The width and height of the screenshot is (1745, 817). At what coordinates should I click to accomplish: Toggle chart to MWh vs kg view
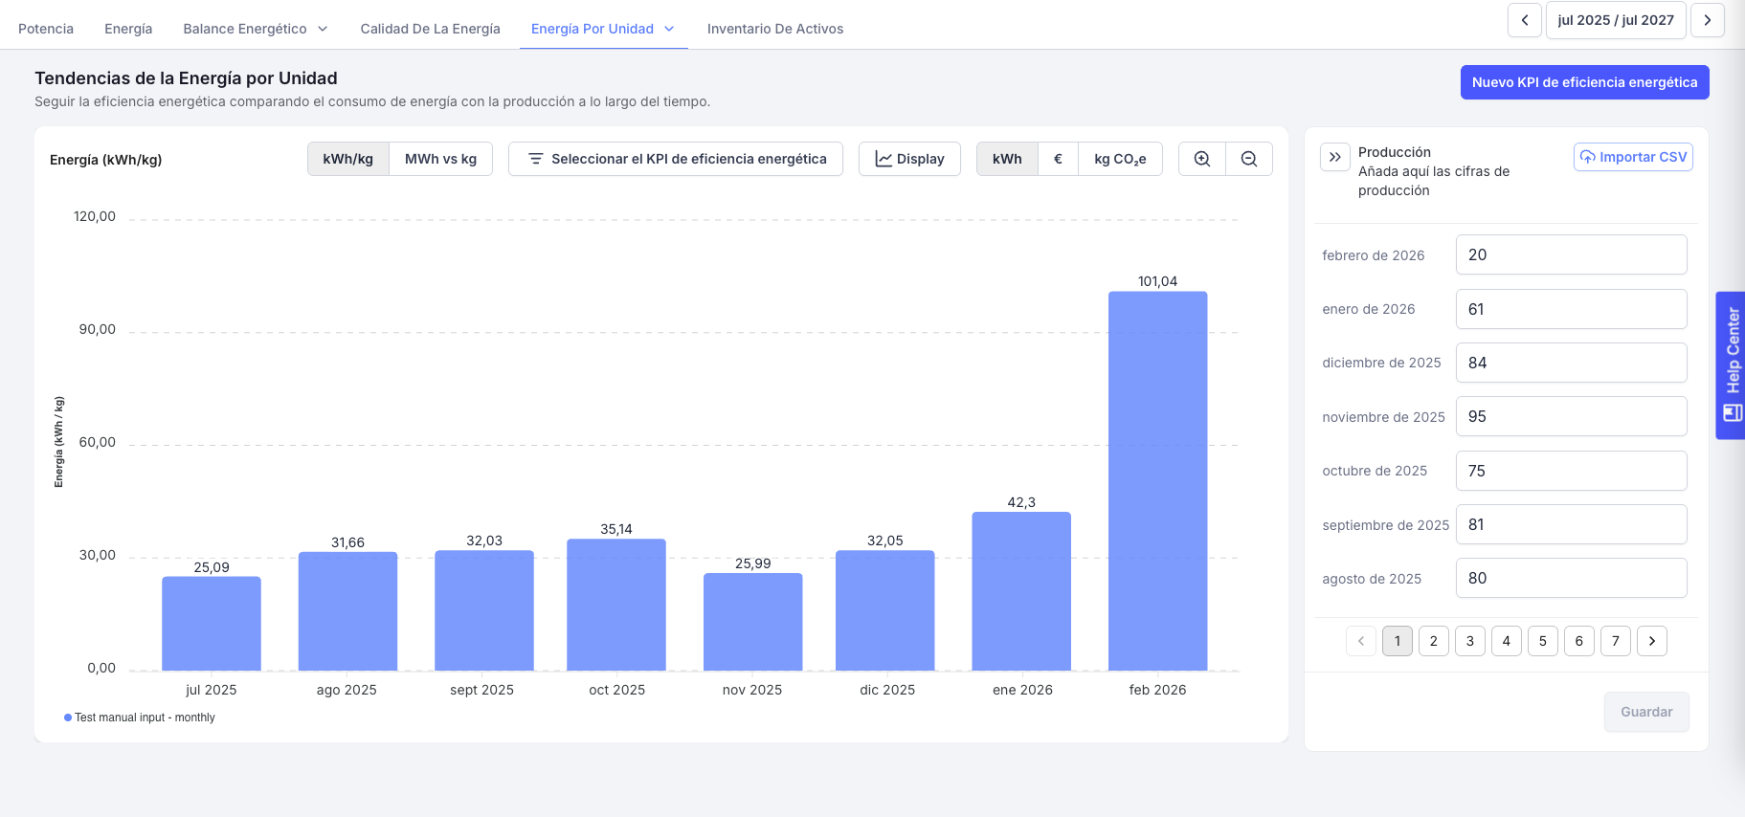click(440, 159)
